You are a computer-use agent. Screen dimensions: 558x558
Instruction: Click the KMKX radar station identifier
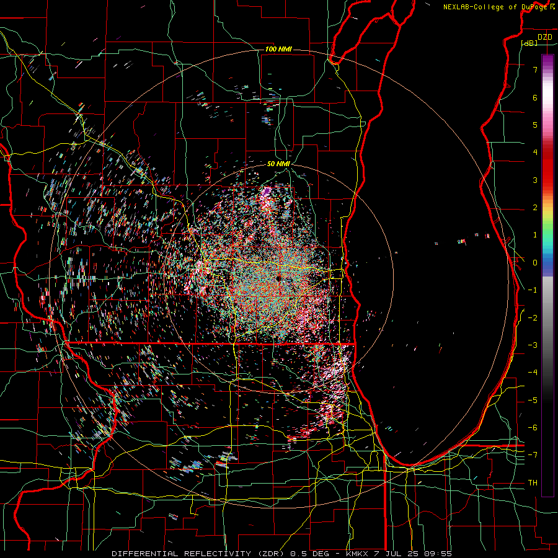(x=358, y=554)
